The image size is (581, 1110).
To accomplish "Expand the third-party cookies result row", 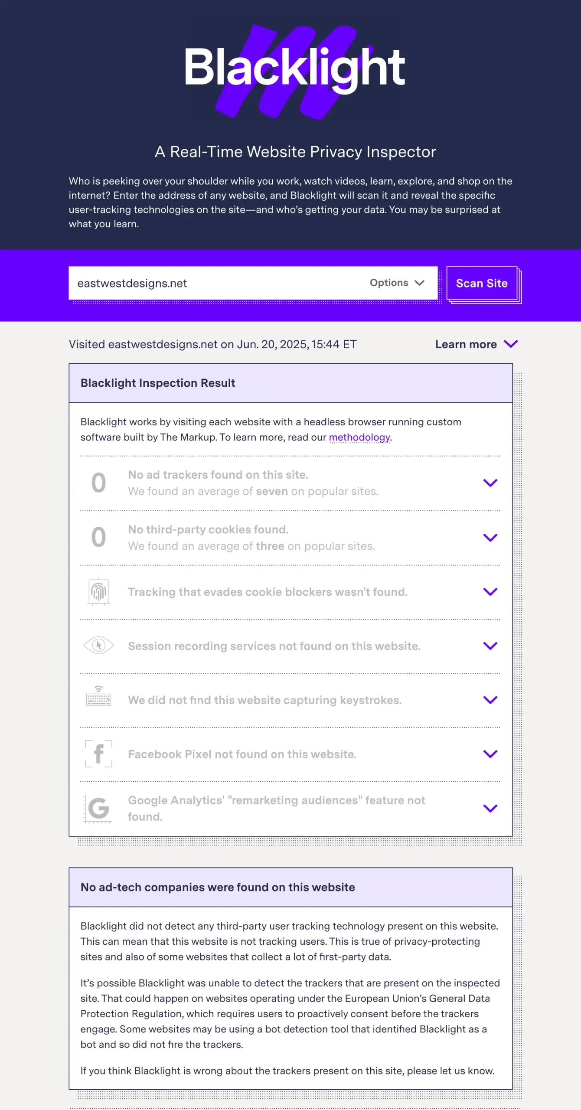I will pos(490,538).
